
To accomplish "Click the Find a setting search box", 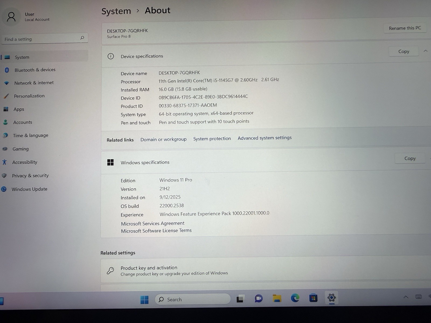I will click(44, 38).
